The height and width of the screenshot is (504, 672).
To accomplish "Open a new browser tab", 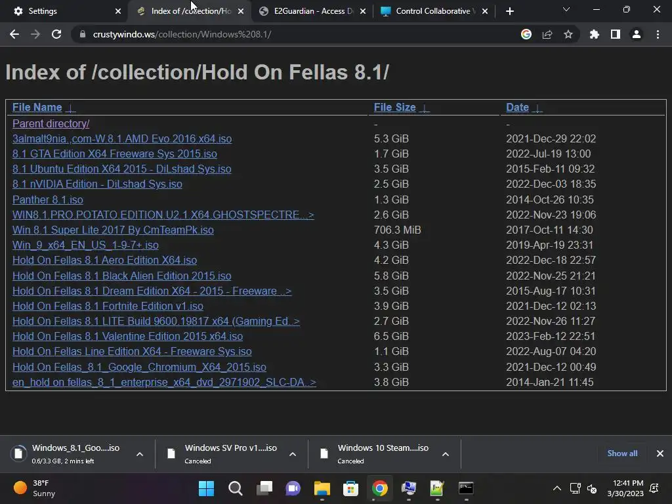I will coord(509,11).
